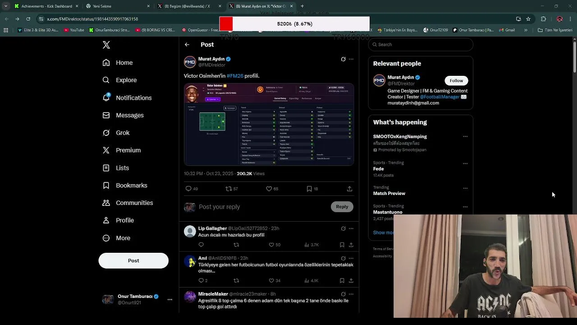Open Explore in the sidebar
The height and width of the screenshot is (325, 577).
119,80
